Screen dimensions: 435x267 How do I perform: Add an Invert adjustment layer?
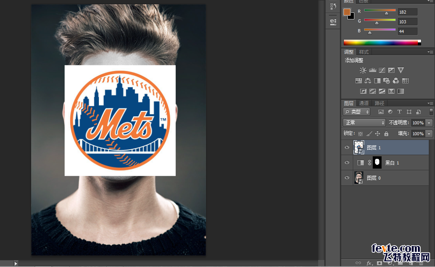(363, 91)
